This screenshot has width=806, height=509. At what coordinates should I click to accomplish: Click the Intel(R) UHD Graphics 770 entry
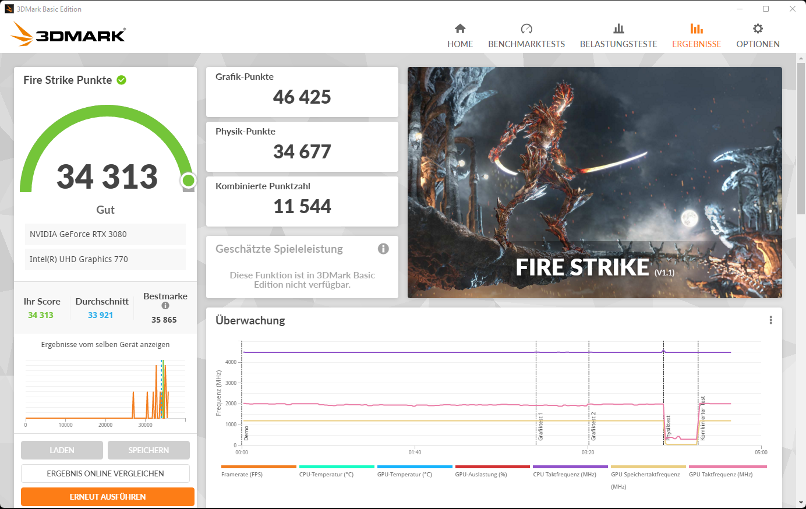pyautogui.click(x=105, y=259)
